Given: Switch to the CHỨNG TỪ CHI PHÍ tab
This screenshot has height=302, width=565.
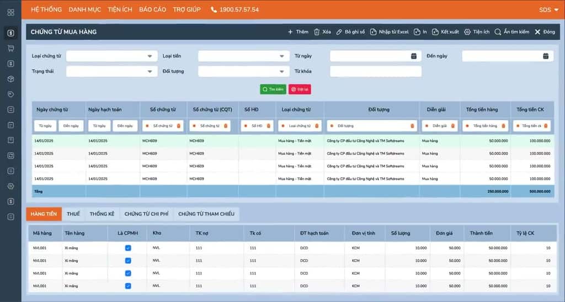Looking at the screenshot, I should pyautogui.click(x=146, y=214).
